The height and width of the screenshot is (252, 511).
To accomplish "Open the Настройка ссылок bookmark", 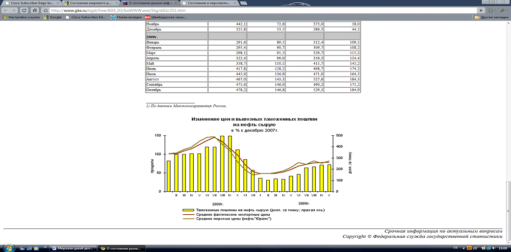I will click(x=21, y=17).
